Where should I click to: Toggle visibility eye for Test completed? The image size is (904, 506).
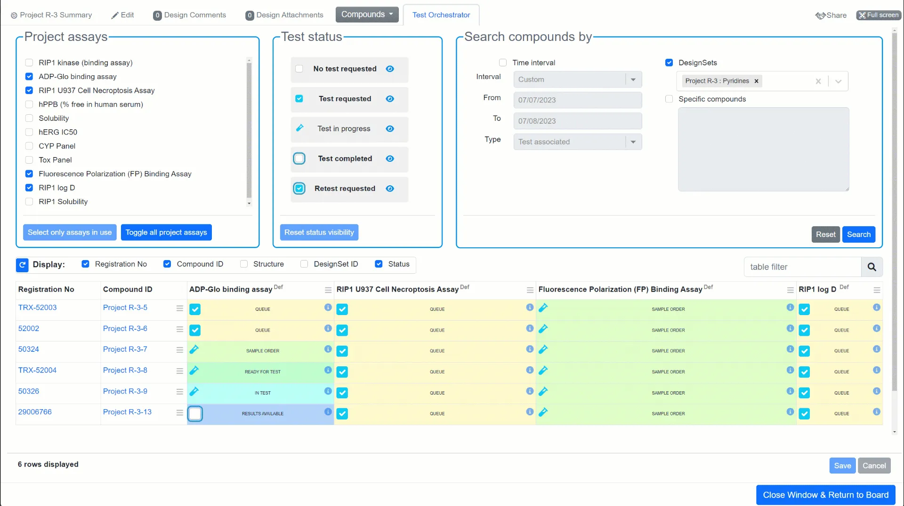[390, 158]
